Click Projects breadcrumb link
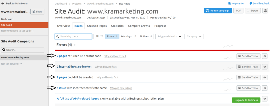This screenshot has width=273, height=106. [x=77, y=3]
